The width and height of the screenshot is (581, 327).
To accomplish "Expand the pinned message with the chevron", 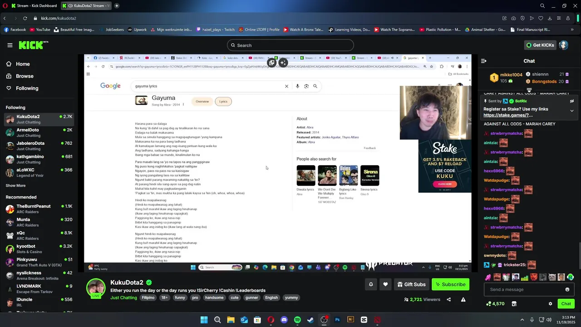I will [571, 111].
